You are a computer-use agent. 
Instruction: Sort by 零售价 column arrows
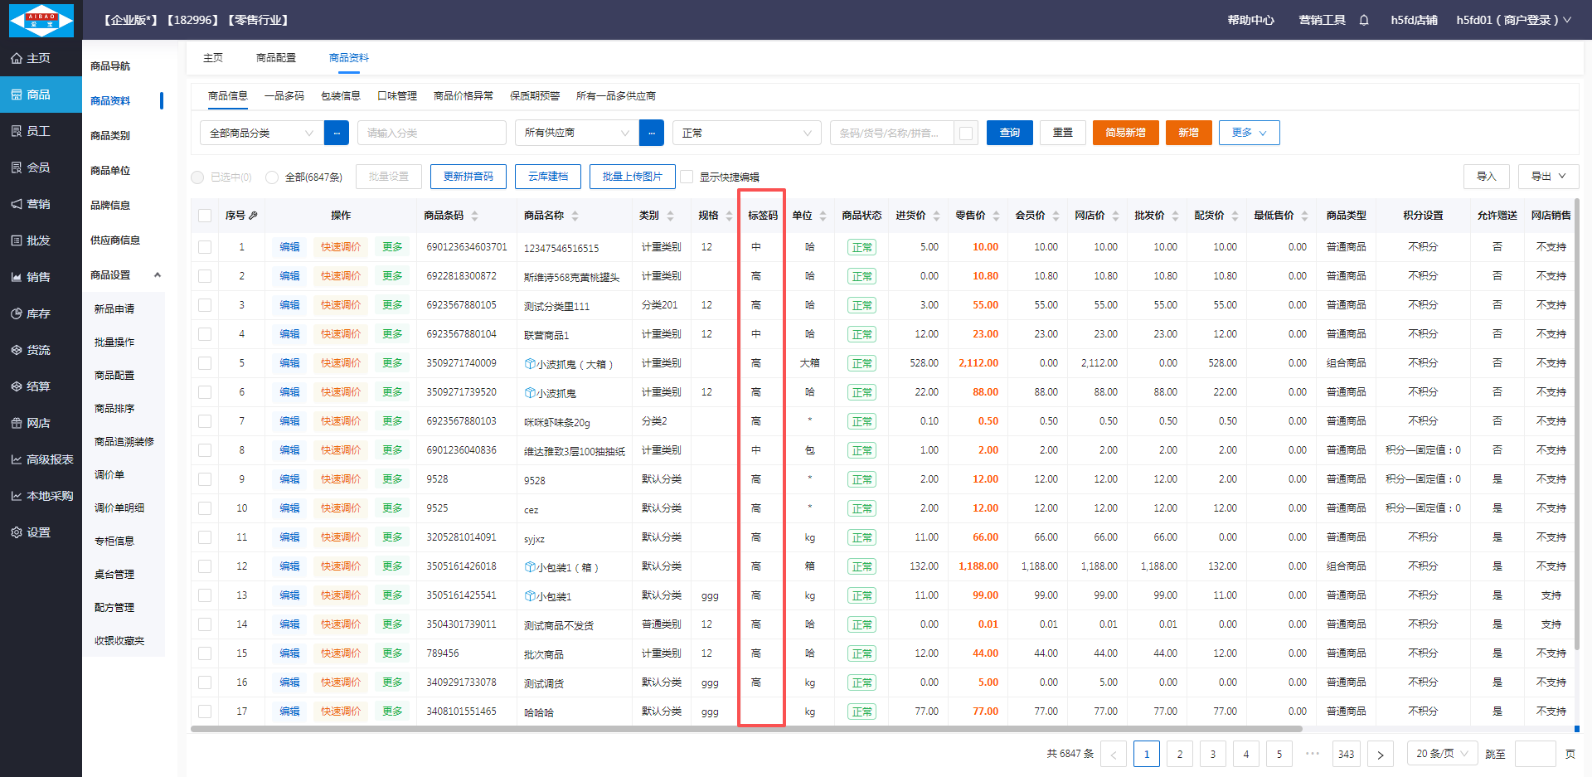tap(996, 216)
